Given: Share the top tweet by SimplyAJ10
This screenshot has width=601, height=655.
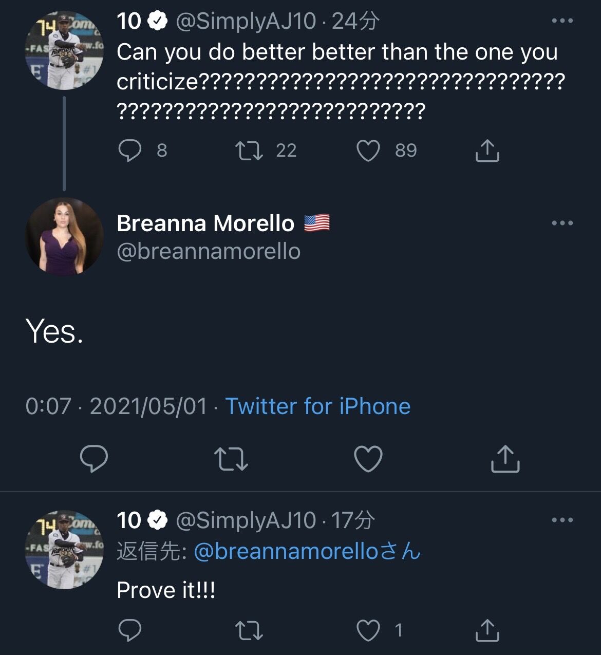Looking at the screenshot, I should [487, 151].
